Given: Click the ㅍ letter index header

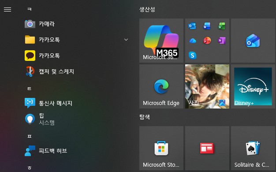Looking at the screenshot, I should tap(30, 136).
